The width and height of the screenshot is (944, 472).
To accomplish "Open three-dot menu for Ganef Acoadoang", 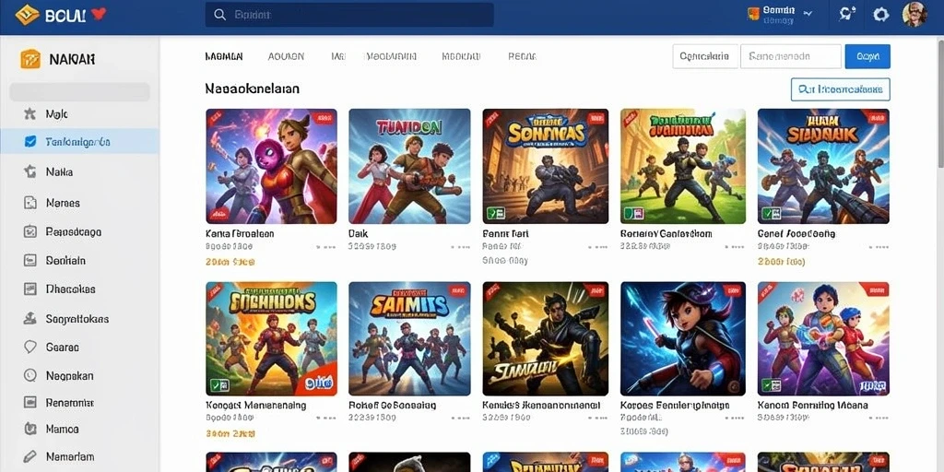I will point(879,247).
